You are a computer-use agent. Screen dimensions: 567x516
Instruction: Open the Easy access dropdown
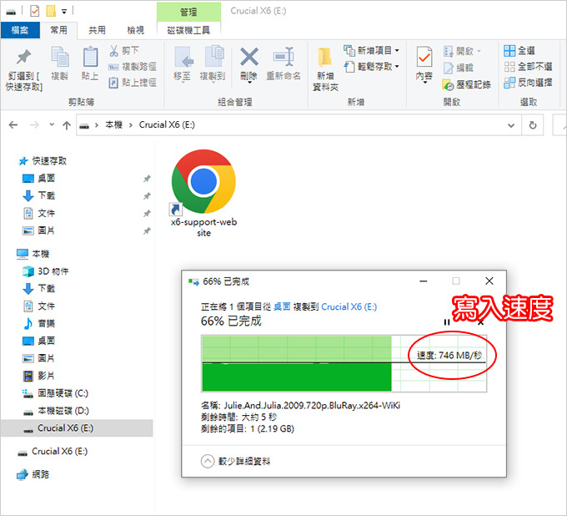pyautogui.click(x=398, y=66)
